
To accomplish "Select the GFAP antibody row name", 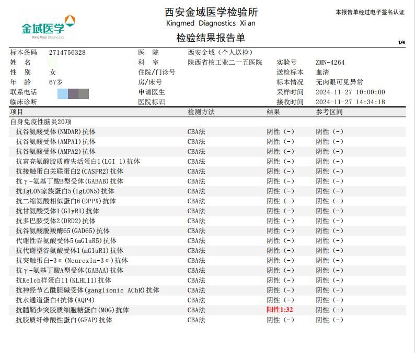I will pyautogui.click(x=64, y=320).
